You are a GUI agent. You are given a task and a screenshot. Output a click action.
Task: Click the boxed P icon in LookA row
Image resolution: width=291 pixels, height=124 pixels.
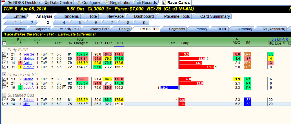pos(64,88)
